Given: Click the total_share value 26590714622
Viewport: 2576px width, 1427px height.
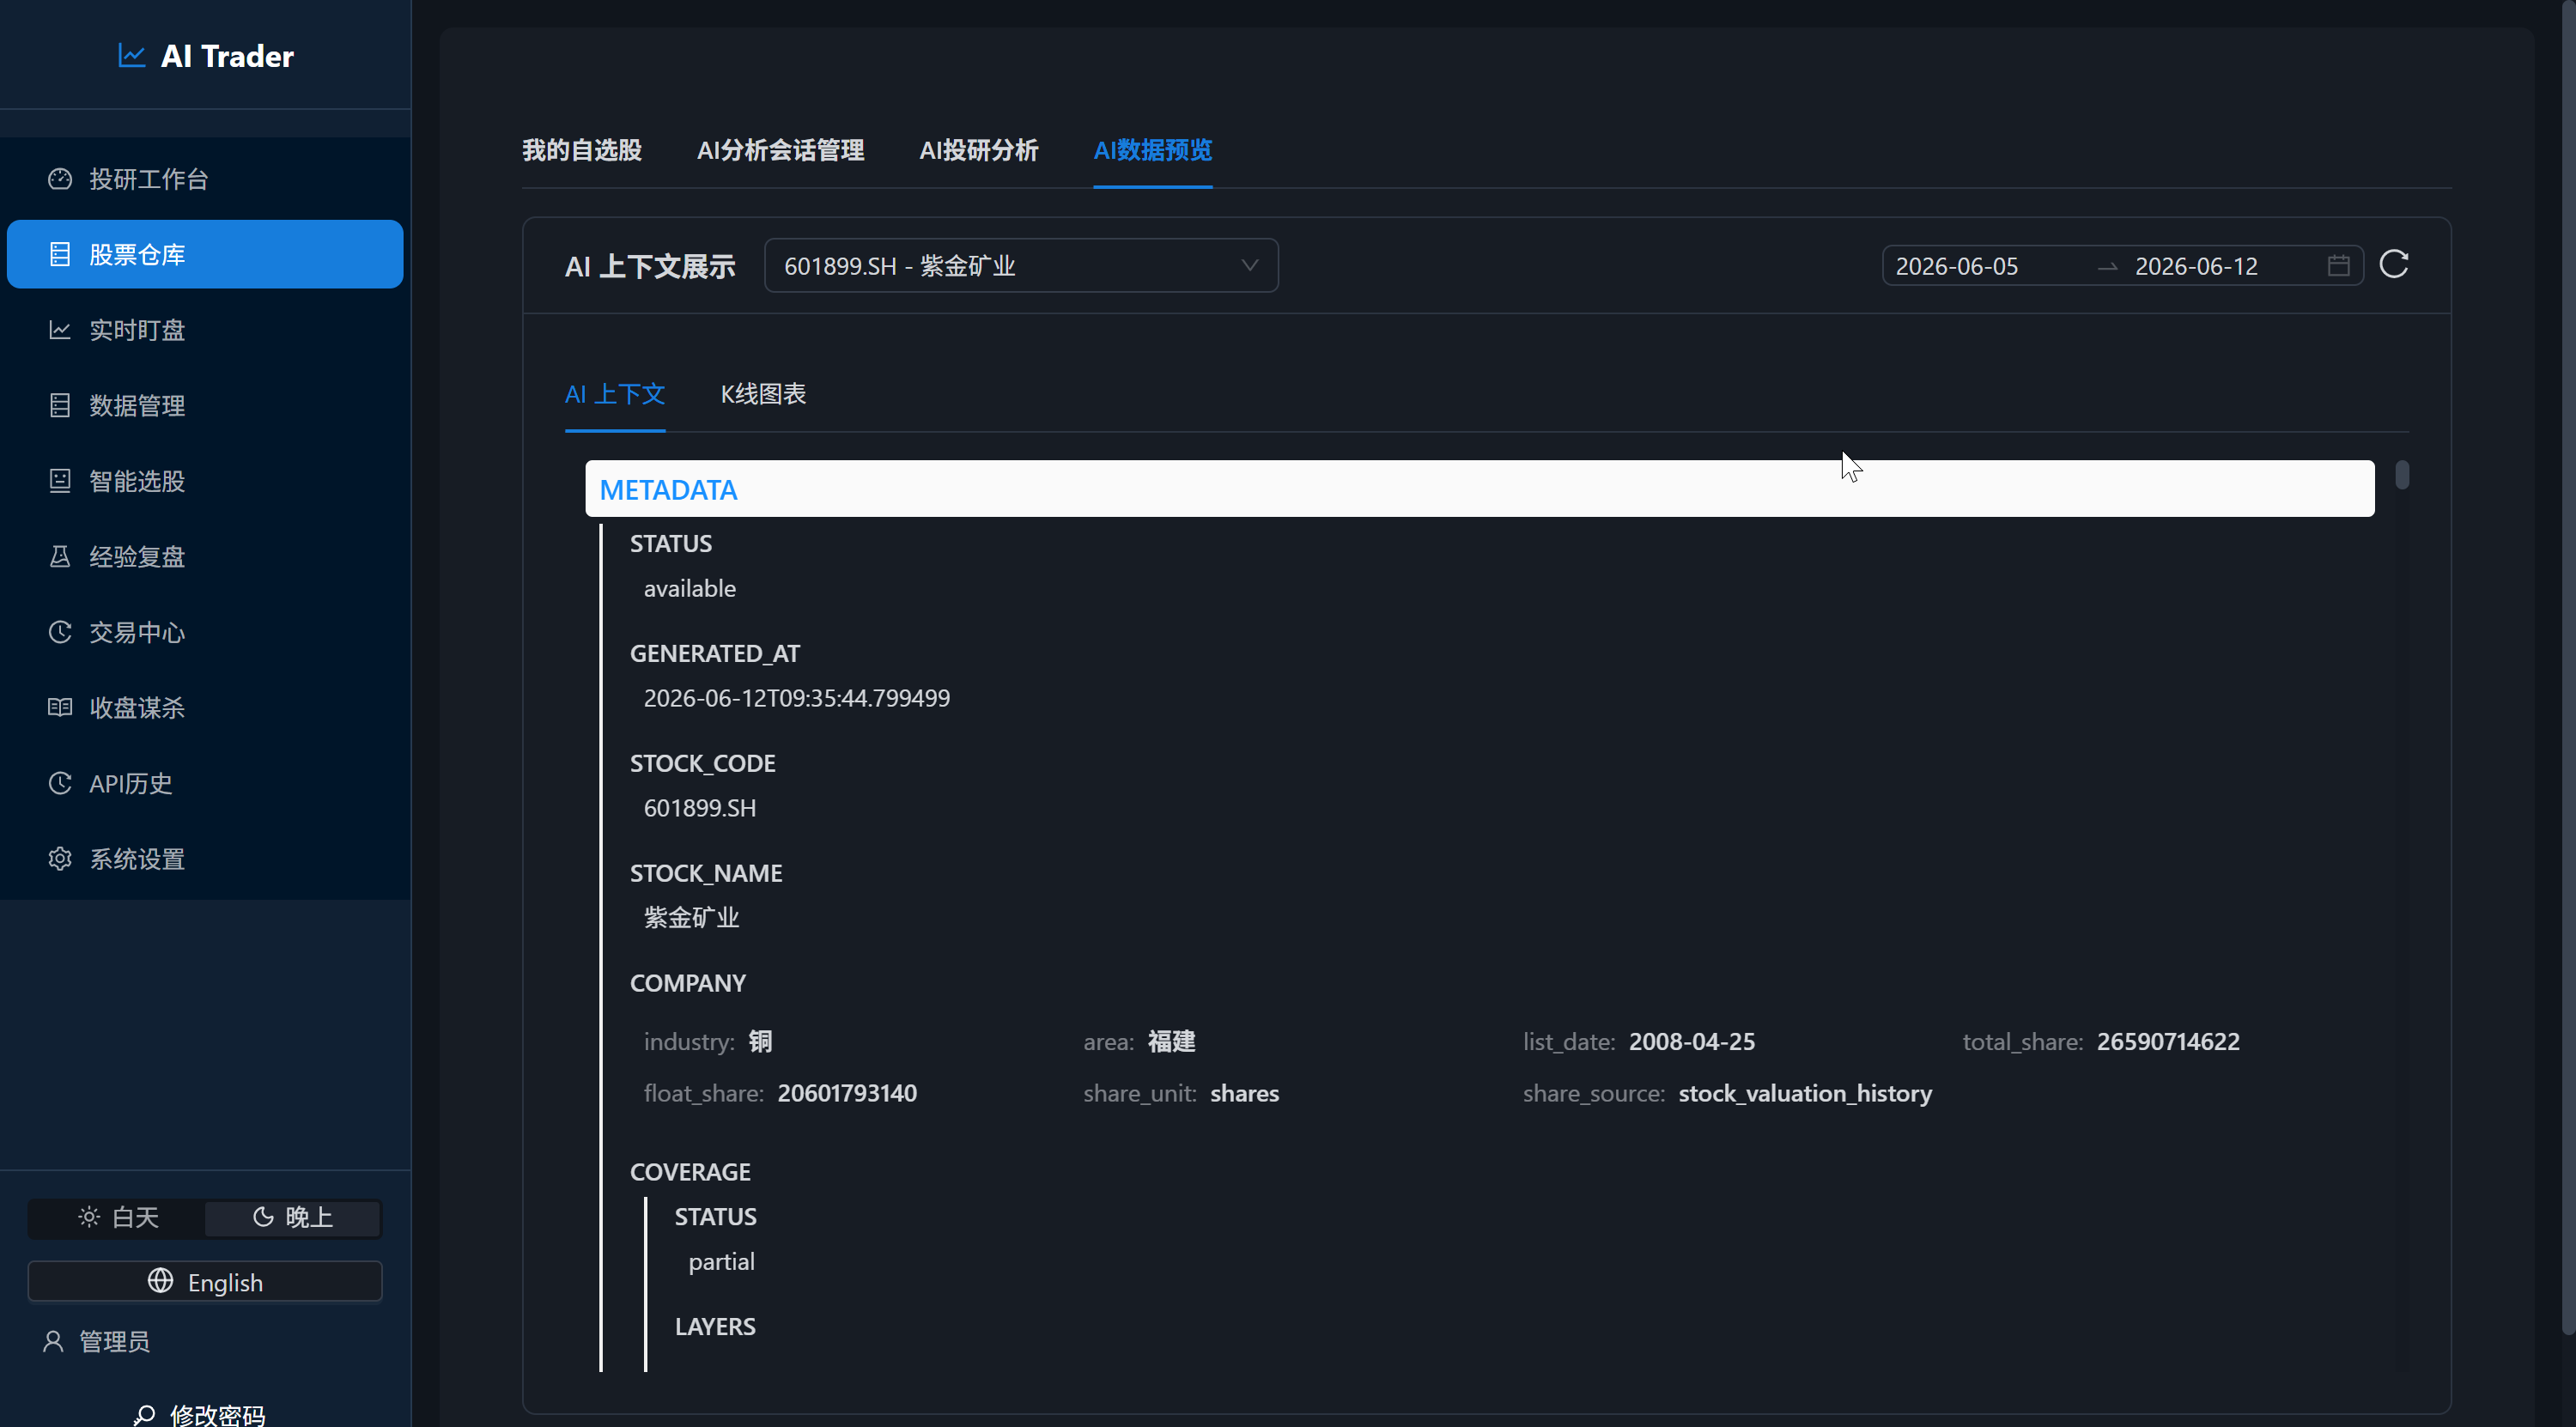Looking at the screenshot, I should [x=2168, y=1041].
